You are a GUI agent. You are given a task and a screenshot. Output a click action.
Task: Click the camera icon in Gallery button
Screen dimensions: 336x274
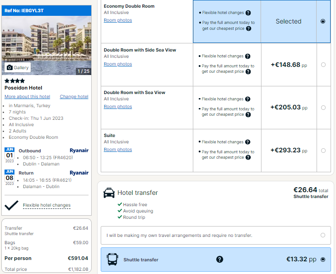click(9, 67)
